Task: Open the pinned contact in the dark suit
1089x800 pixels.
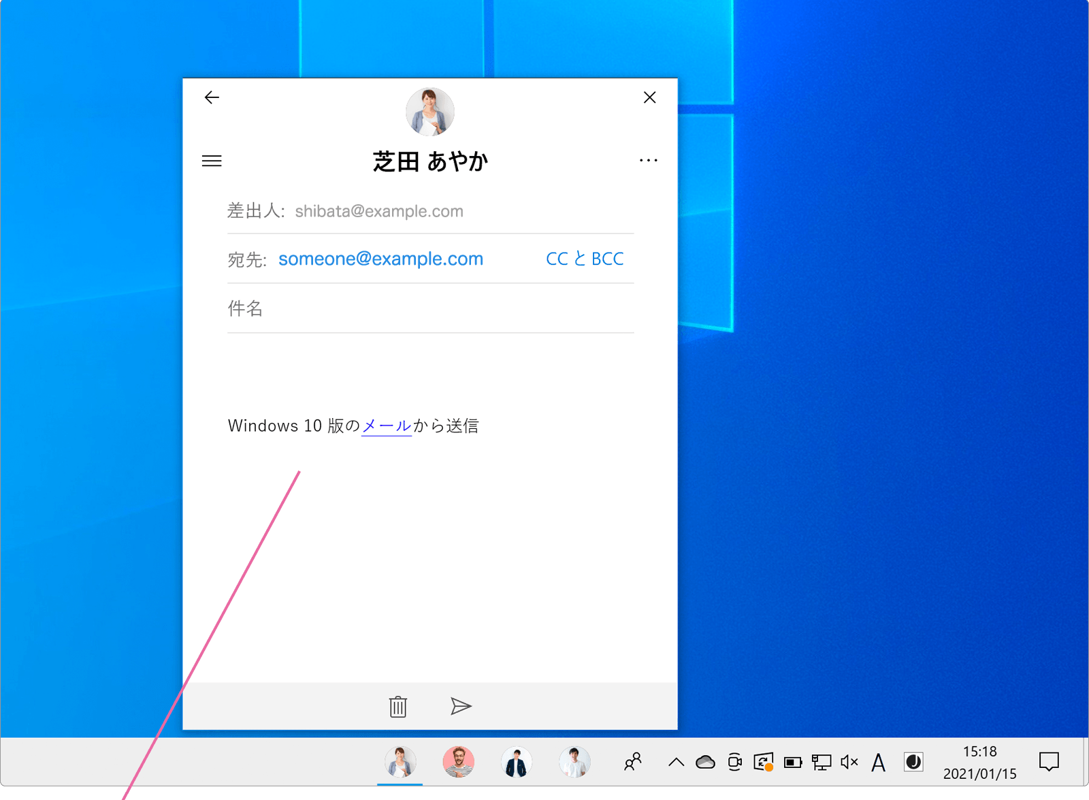Action: coord(517,762)
